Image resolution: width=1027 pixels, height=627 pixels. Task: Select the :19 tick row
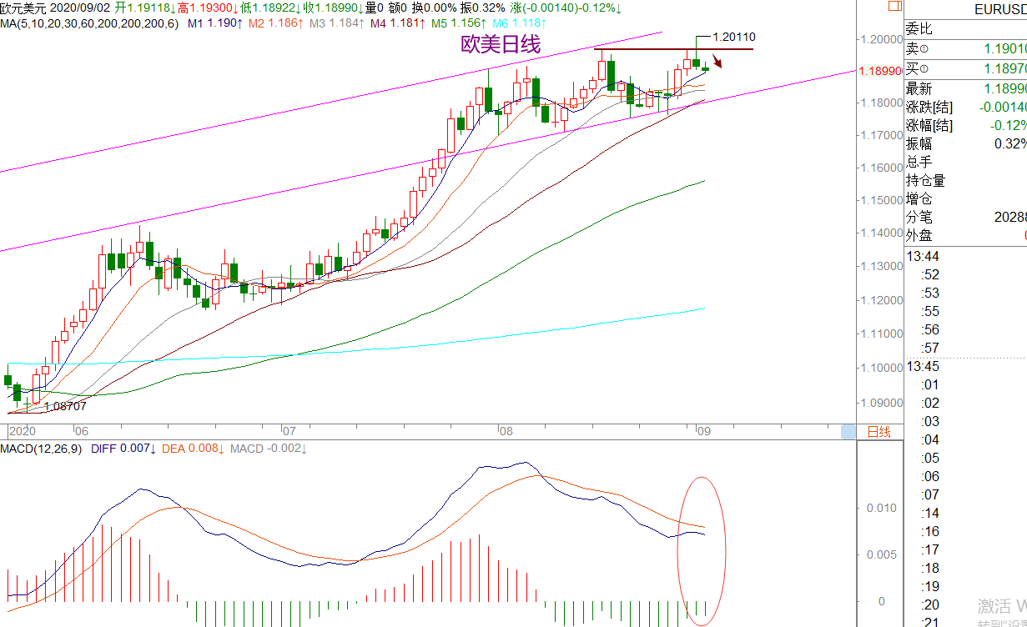point(966,586)
